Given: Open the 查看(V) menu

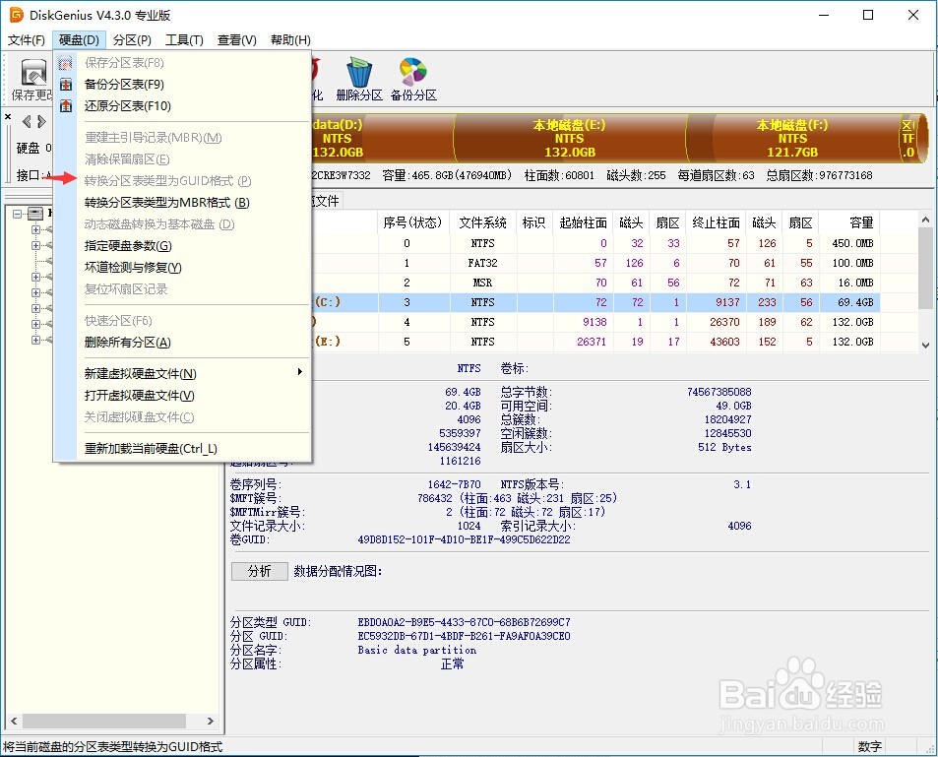Looking at the screenshot, I should pyautogui.click(x=237, y=40).
